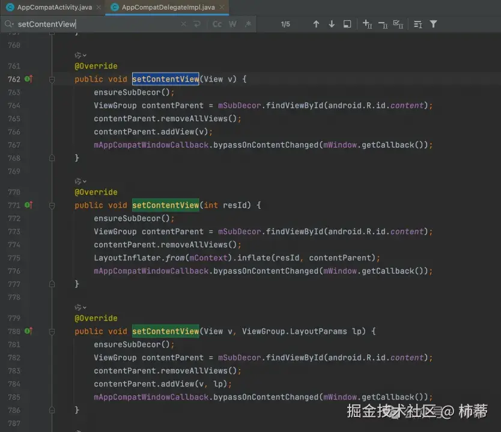
Task: Click the 1/5 match counter
Action: [285, 24]
